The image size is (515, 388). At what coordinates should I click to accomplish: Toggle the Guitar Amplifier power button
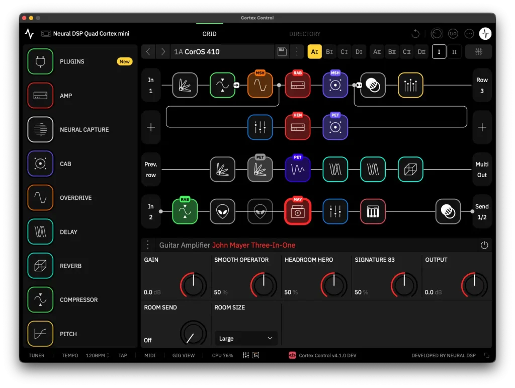(484, 245)
